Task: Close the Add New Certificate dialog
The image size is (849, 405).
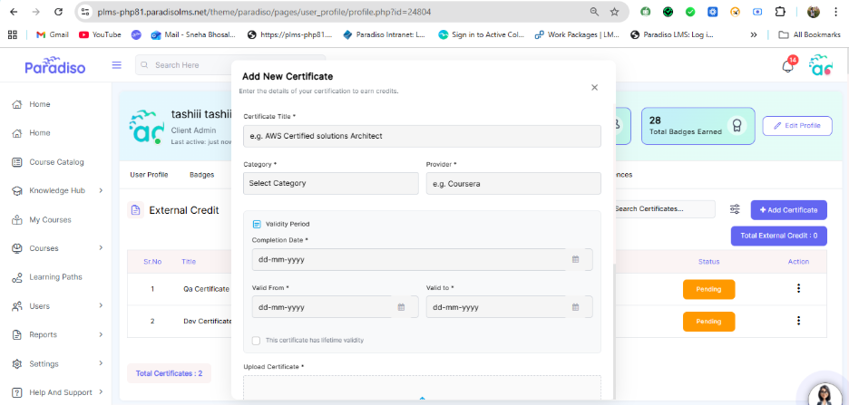Action: pyautogui.click(x=594, y=88)
